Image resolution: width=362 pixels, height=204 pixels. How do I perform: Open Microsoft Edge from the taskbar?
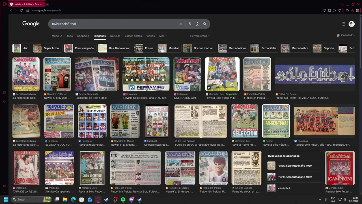point(73,199)
